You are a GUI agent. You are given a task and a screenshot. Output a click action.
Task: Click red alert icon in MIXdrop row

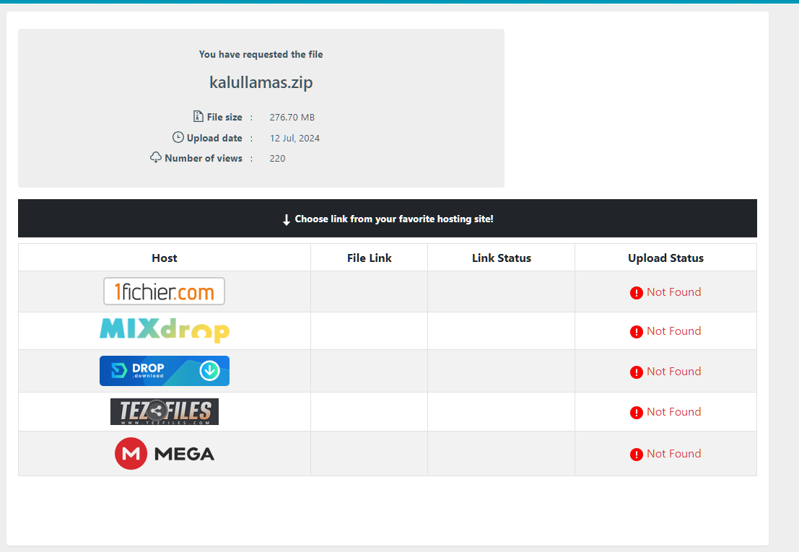[637, 332]
